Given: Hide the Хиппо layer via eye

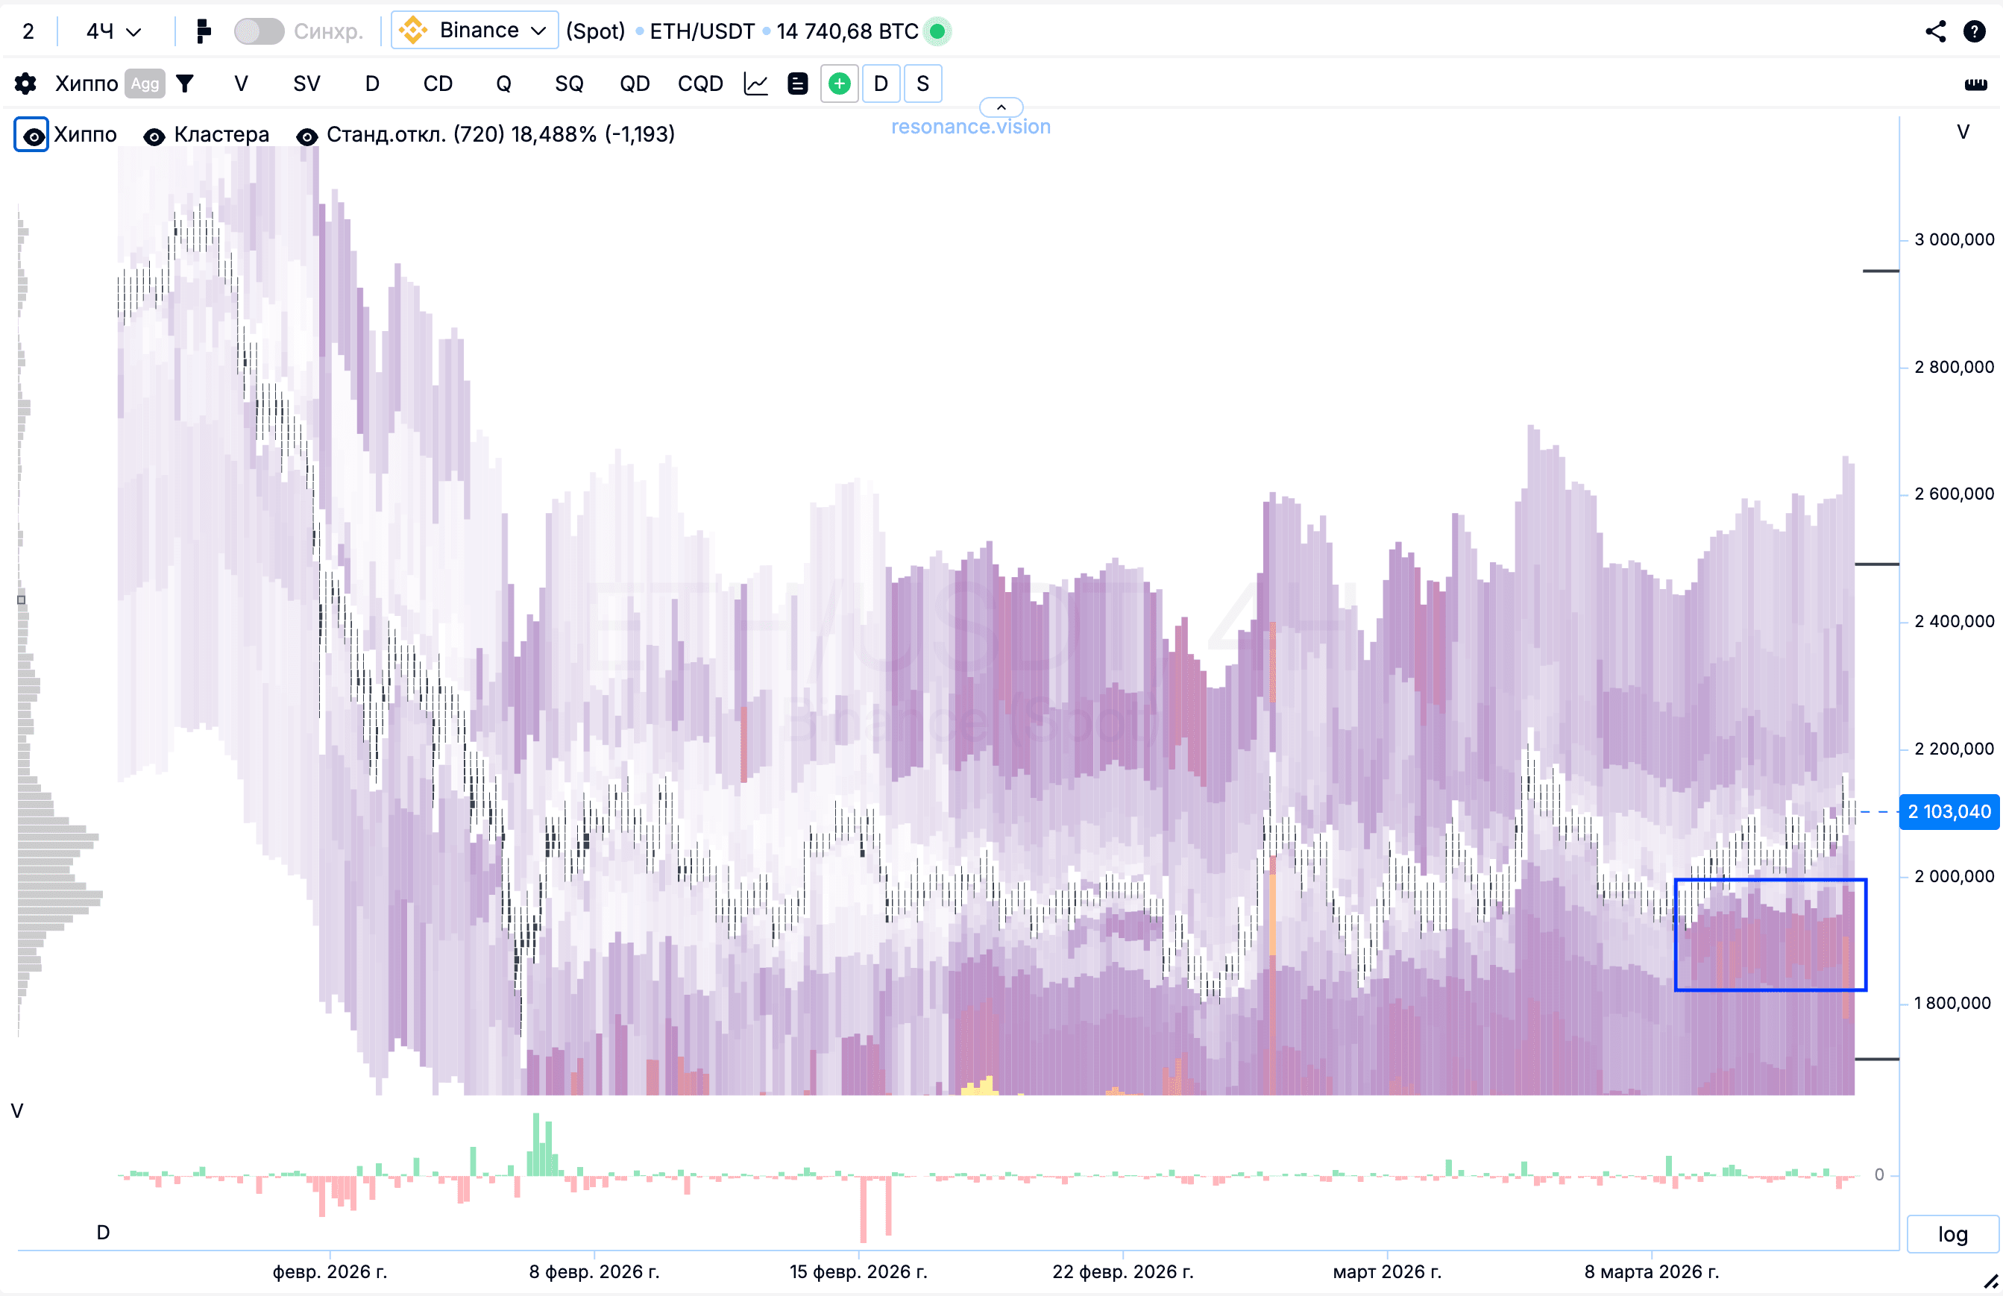Looking at the screenshot, I should [x=32, y=135].
